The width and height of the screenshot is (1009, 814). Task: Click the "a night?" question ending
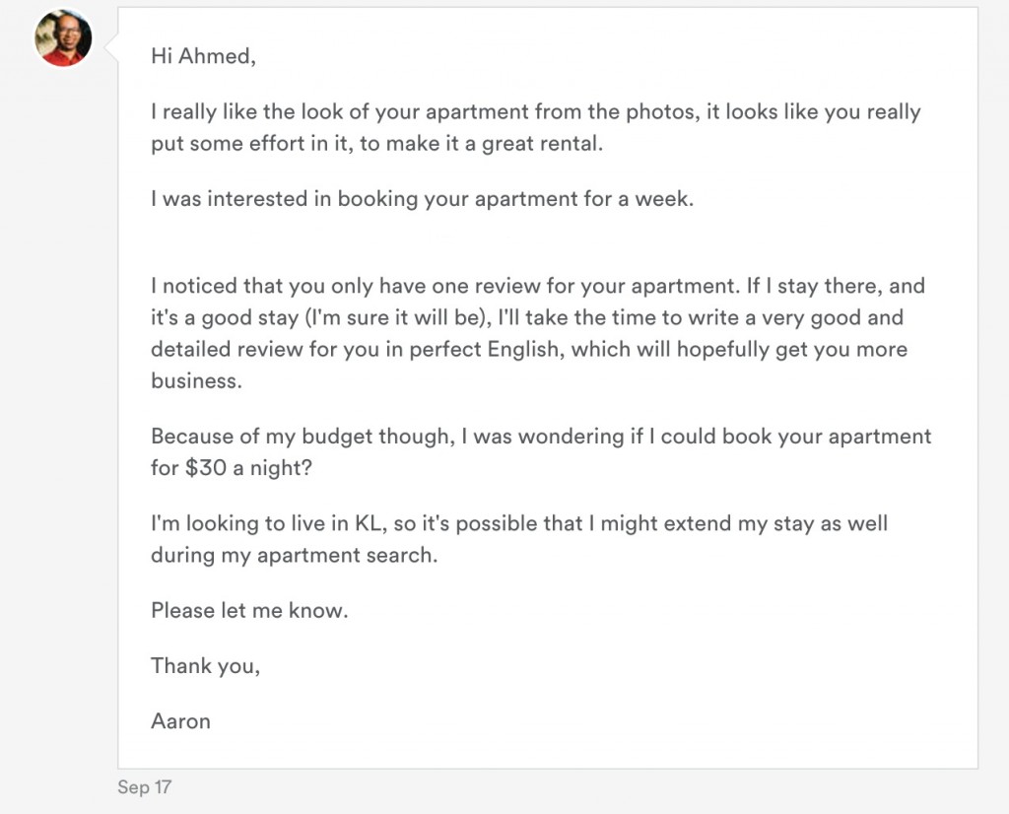coord(272,468)
